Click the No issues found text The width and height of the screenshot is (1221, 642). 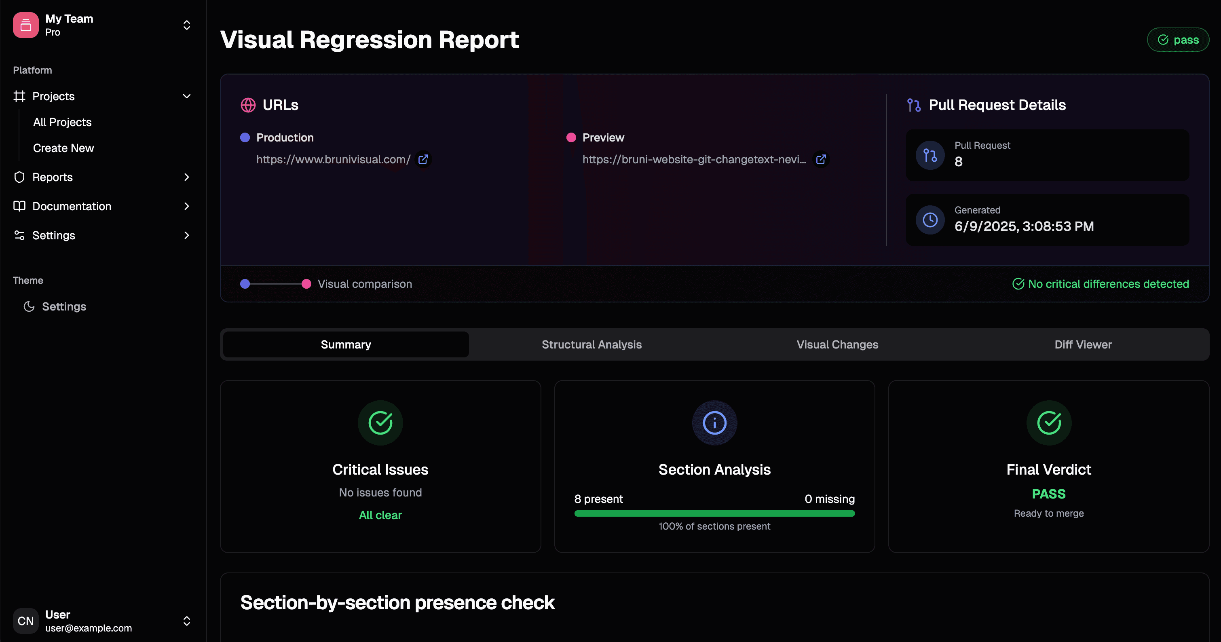pyautogui.click(x=380, y=493)
